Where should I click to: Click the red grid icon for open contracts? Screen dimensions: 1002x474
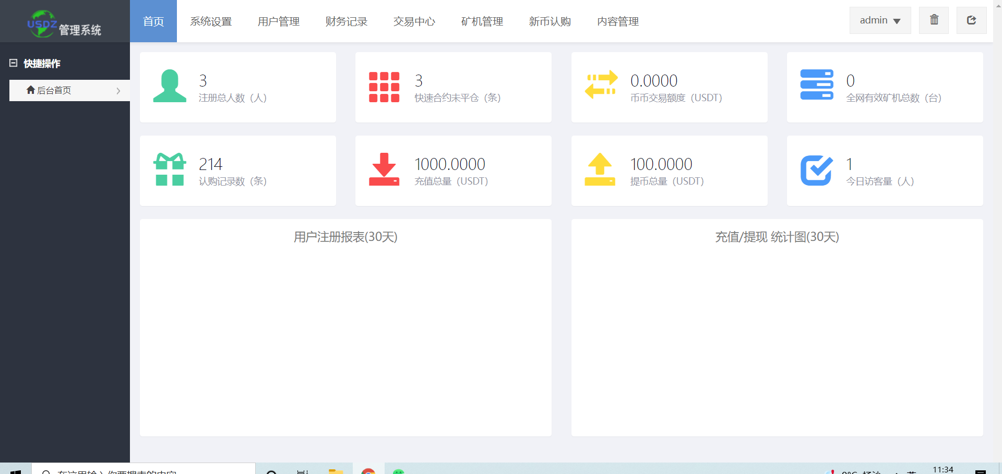[x=384, y=87]
